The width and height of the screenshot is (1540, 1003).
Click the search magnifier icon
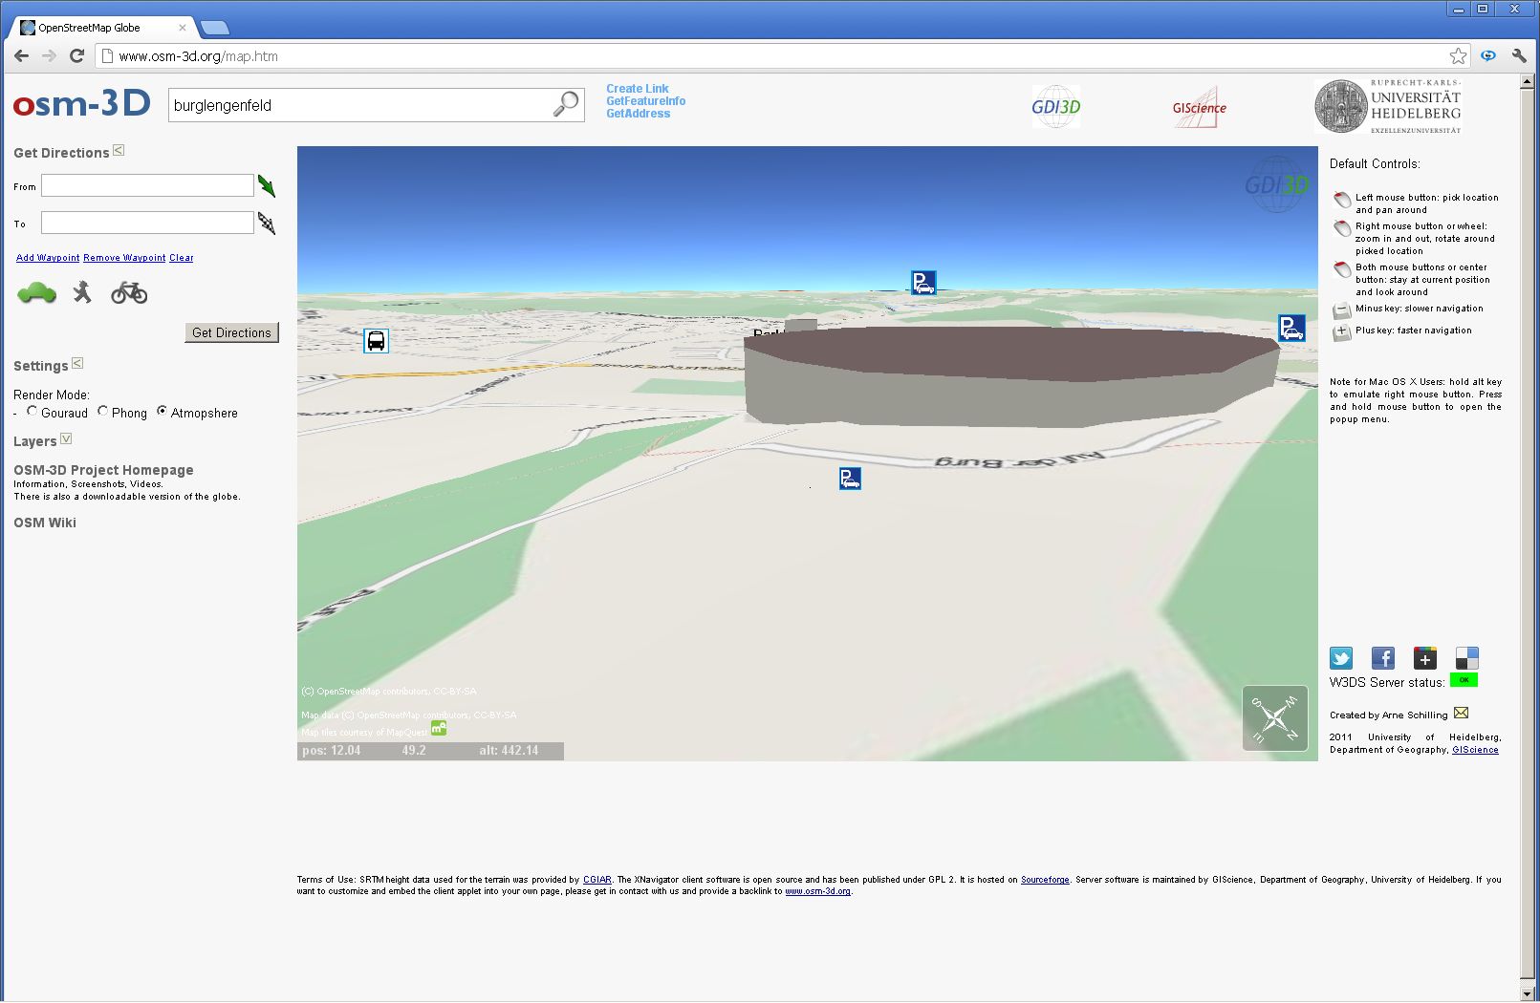[x=566, y=103]
